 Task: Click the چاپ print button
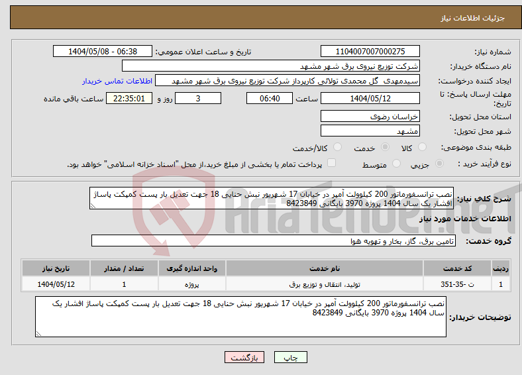point(291,357)
